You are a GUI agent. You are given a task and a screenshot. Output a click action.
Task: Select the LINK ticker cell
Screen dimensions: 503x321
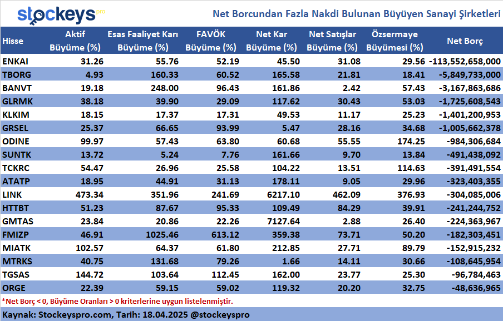[x=12, y=194]
